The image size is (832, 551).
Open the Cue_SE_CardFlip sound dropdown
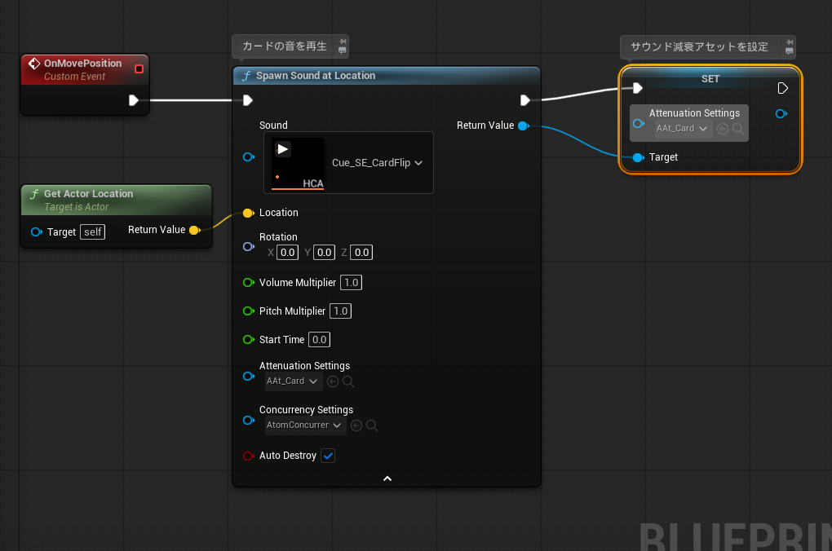click(377, 163)
